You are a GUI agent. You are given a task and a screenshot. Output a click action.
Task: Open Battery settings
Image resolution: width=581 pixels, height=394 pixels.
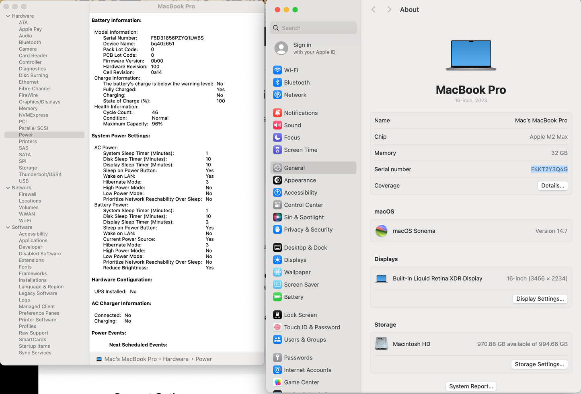point(293,297)
